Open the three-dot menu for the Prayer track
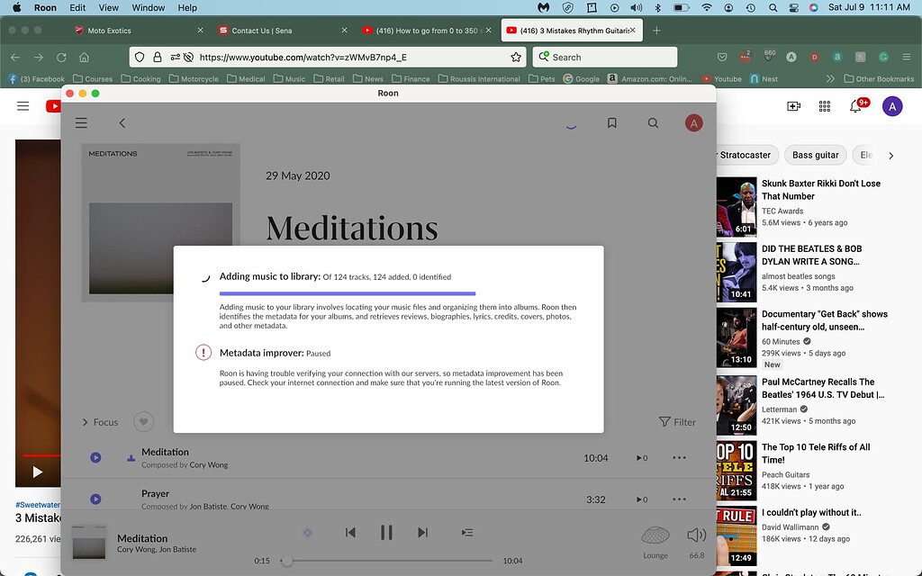 [680, 499]
